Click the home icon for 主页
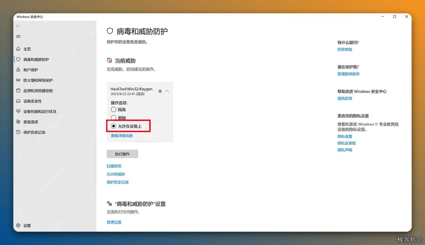425x245 pixels. pos(18,49)
